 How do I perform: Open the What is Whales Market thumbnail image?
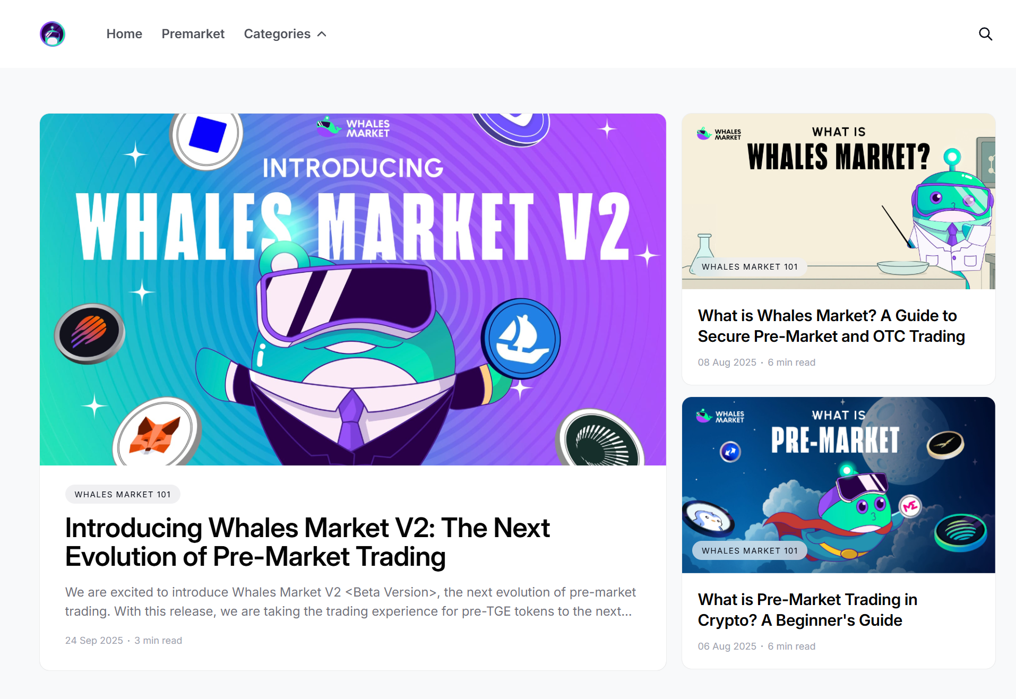tap(839, 201)
